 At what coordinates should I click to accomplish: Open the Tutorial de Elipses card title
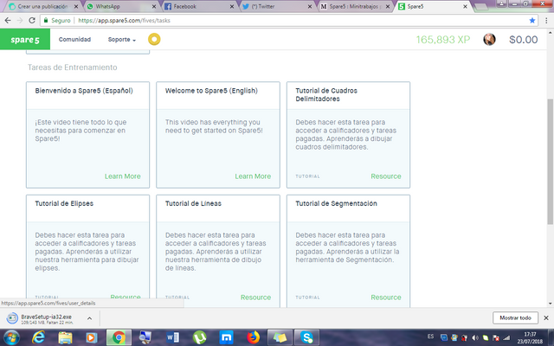point(64,203)
